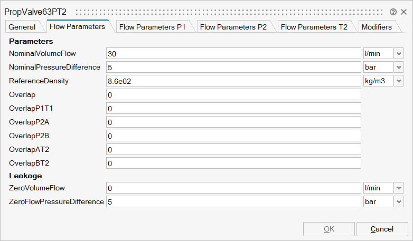The width and height of the screenshot is (413, 241).
Task: Open the Flow Parameters P1 tab
Action: pos(152,27)
